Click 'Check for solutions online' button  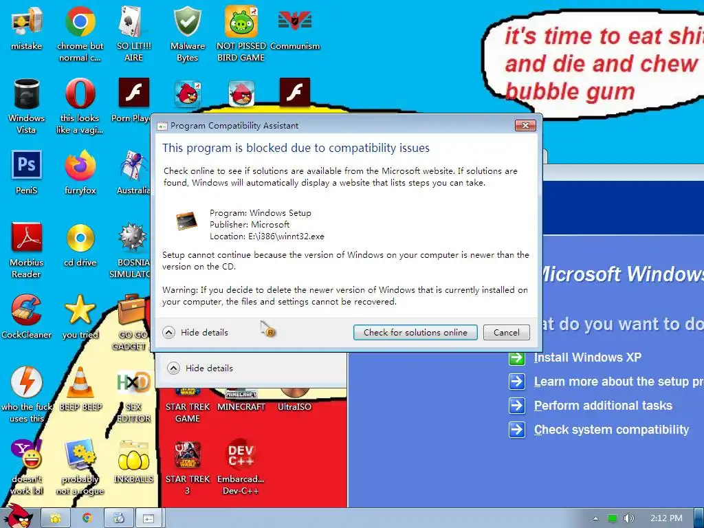point(415,332)
